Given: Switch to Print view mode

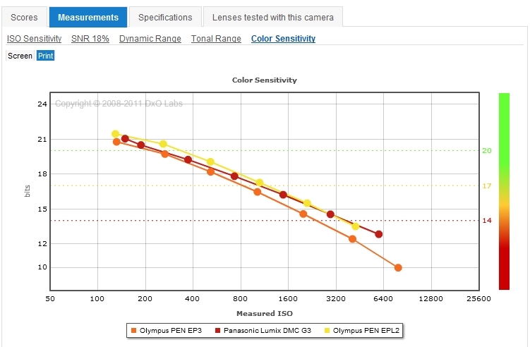Looking at the screenshot, I should (x=45, y=56).
